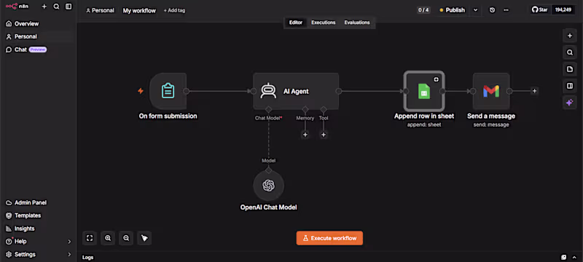Click the plus icon beside n8n logo
583x262 pixels.
pyautogui.click(x=44, y=7)
